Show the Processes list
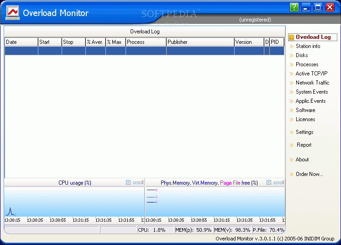 tap(307, 64)
